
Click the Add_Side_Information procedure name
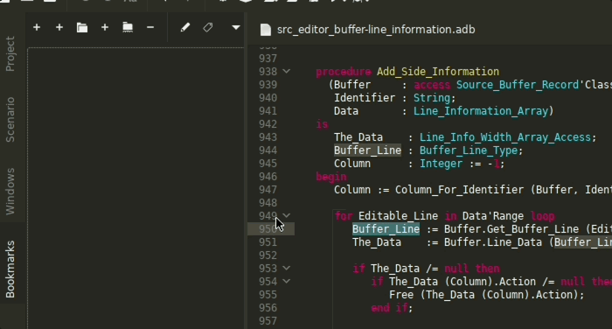coord(438,72)
